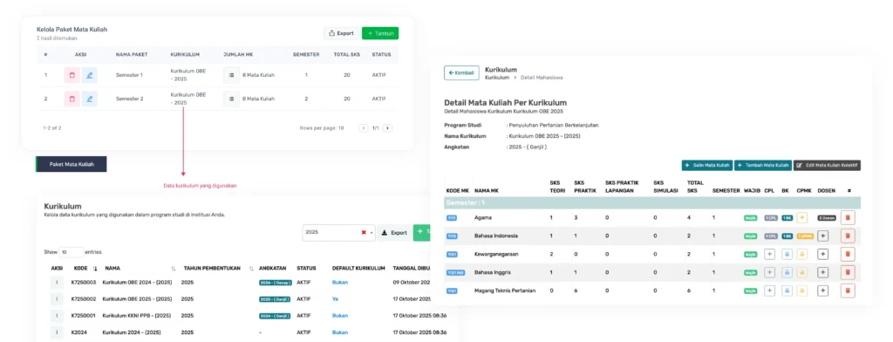Viewport: 893px width, 342px height.
Task: Open Edit Mata Kuliah Kolektif
Action: (x=827, y=165)
